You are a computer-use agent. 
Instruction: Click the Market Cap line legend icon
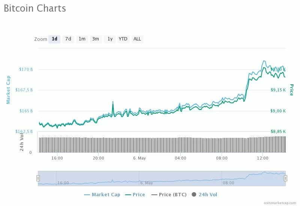click(x=87, y=195)
